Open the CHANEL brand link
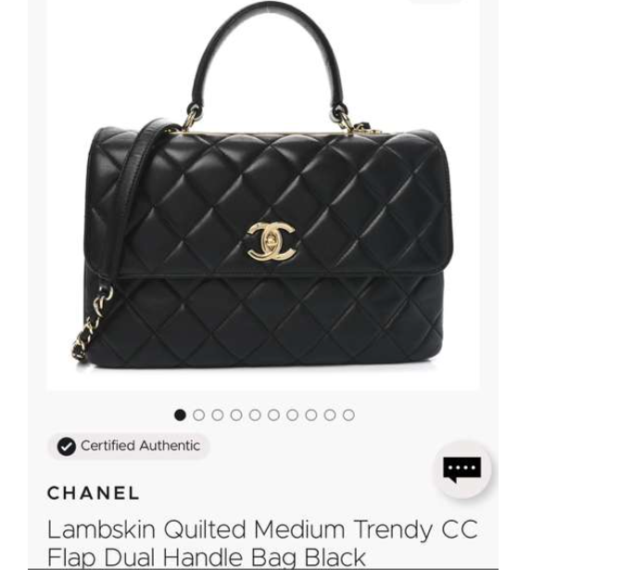Screen dimensions: 644x570 (94, 493)
